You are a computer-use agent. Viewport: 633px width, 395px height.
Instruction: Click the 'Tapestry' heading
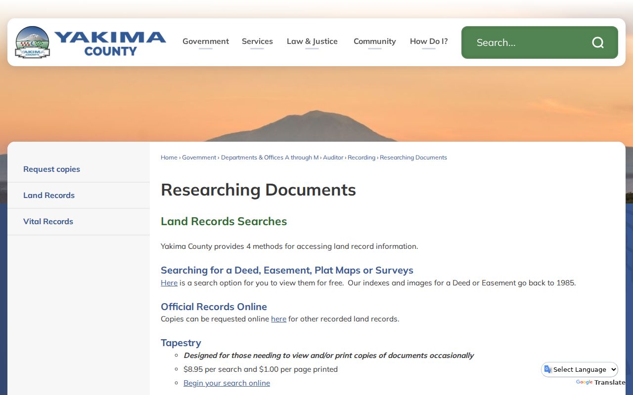pos(181,343)
